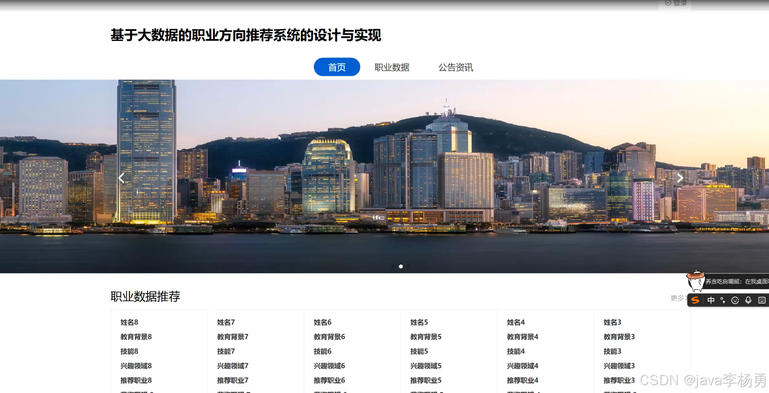Screen dimensions: 769x393
Task: Show the previous carousel slide arrow
Action: click(122, 178)
